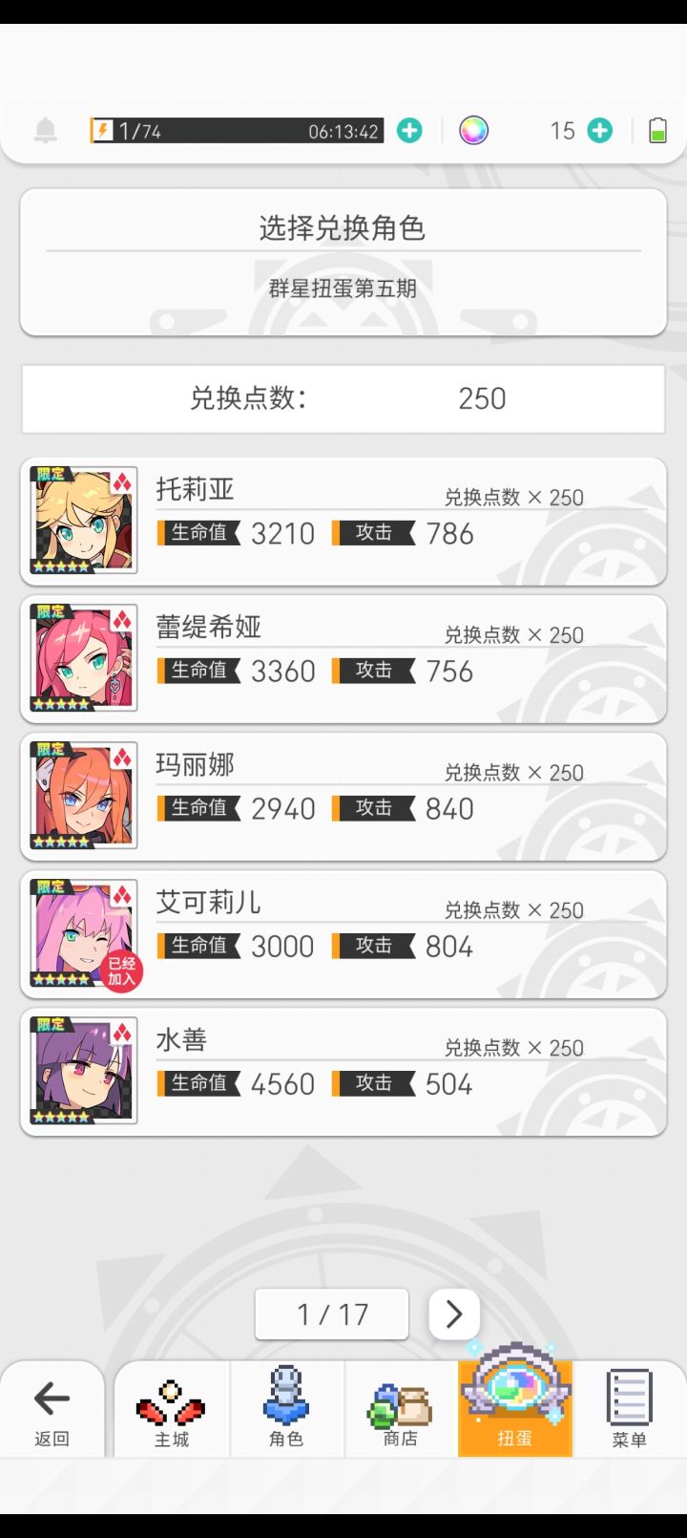687x1538 pixels.
Task: Select 托莉亚 portrait thumbnail
Action: point(84,521)
